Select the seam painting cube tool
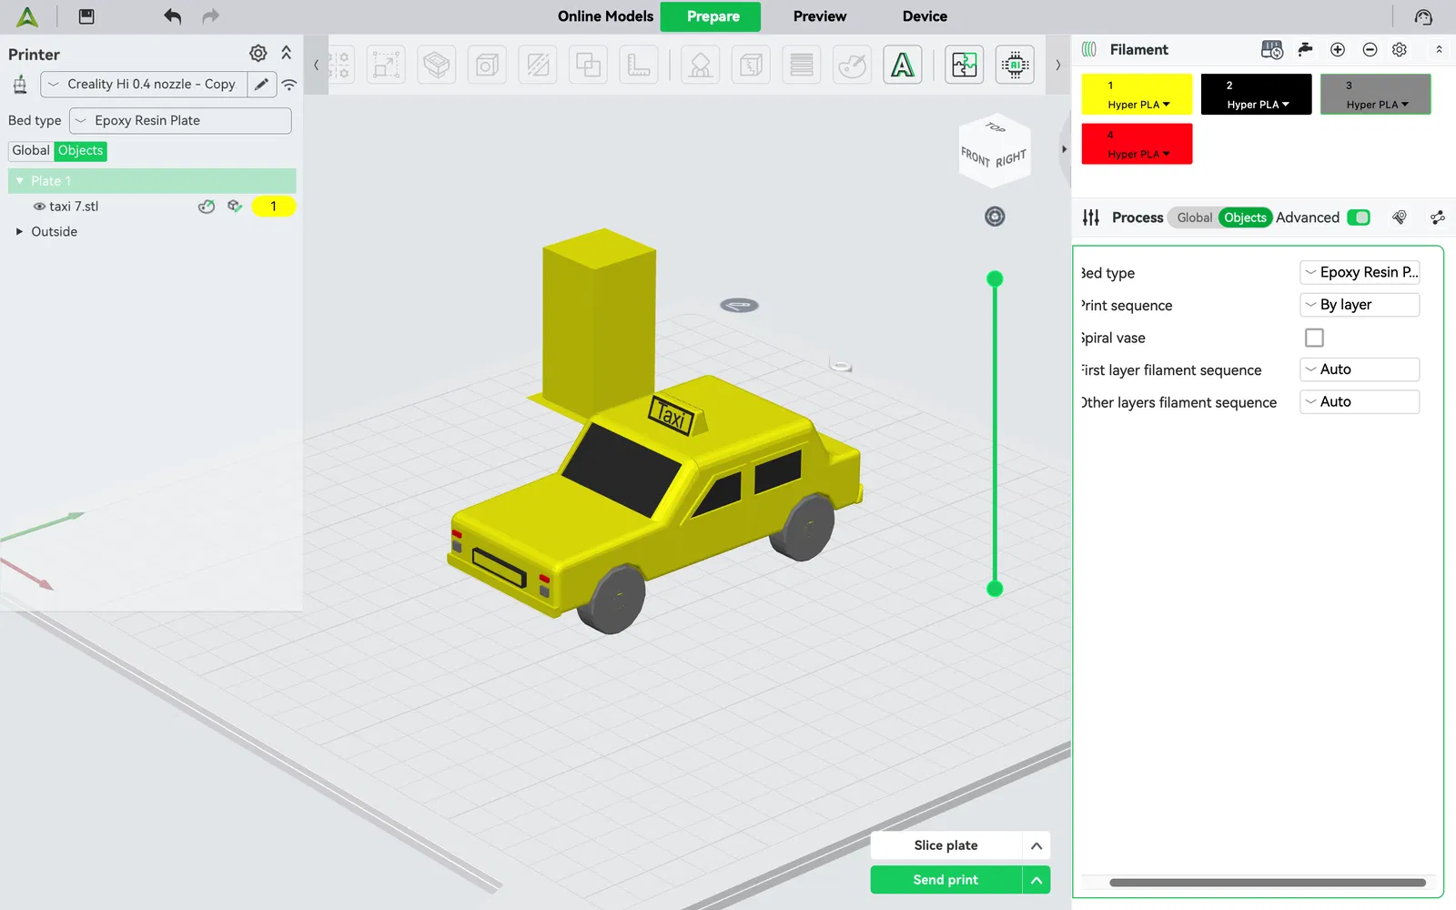The height and width of the screenshot is (910, 1456). point(752,65)
